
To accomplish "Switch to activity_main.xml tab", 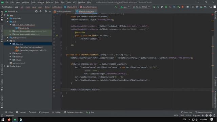I will tap(64, 12).
